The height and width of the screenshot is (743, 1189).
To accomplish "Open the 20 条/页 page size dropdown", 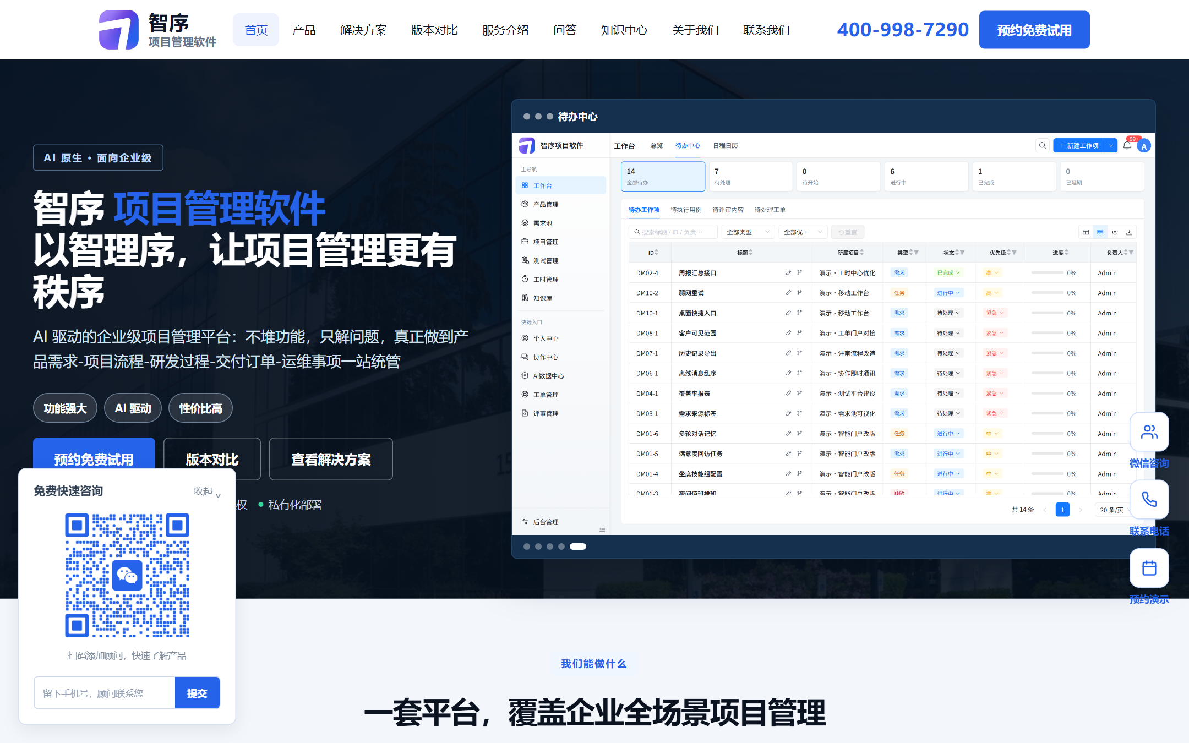I will (x=1114, y=510).
